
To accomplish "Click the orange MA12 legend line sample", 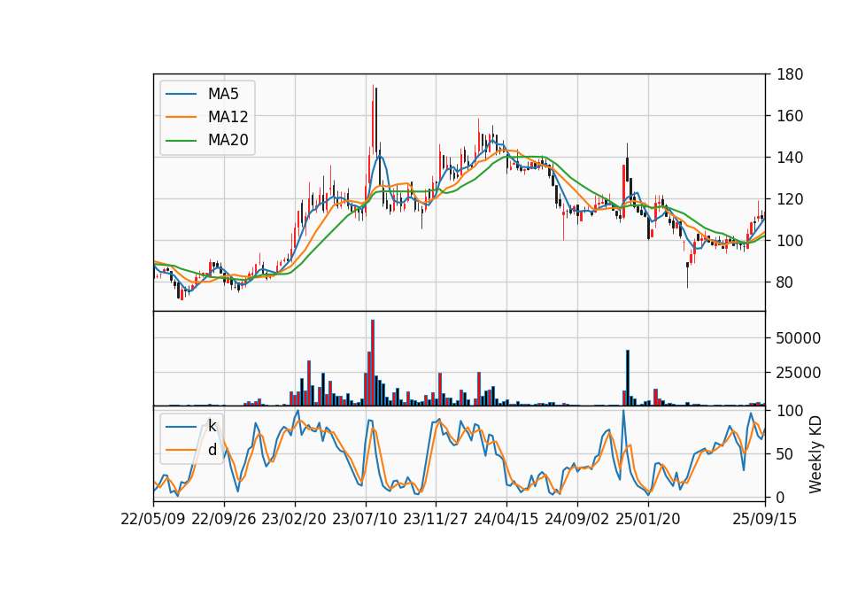I will pos(181,117).
